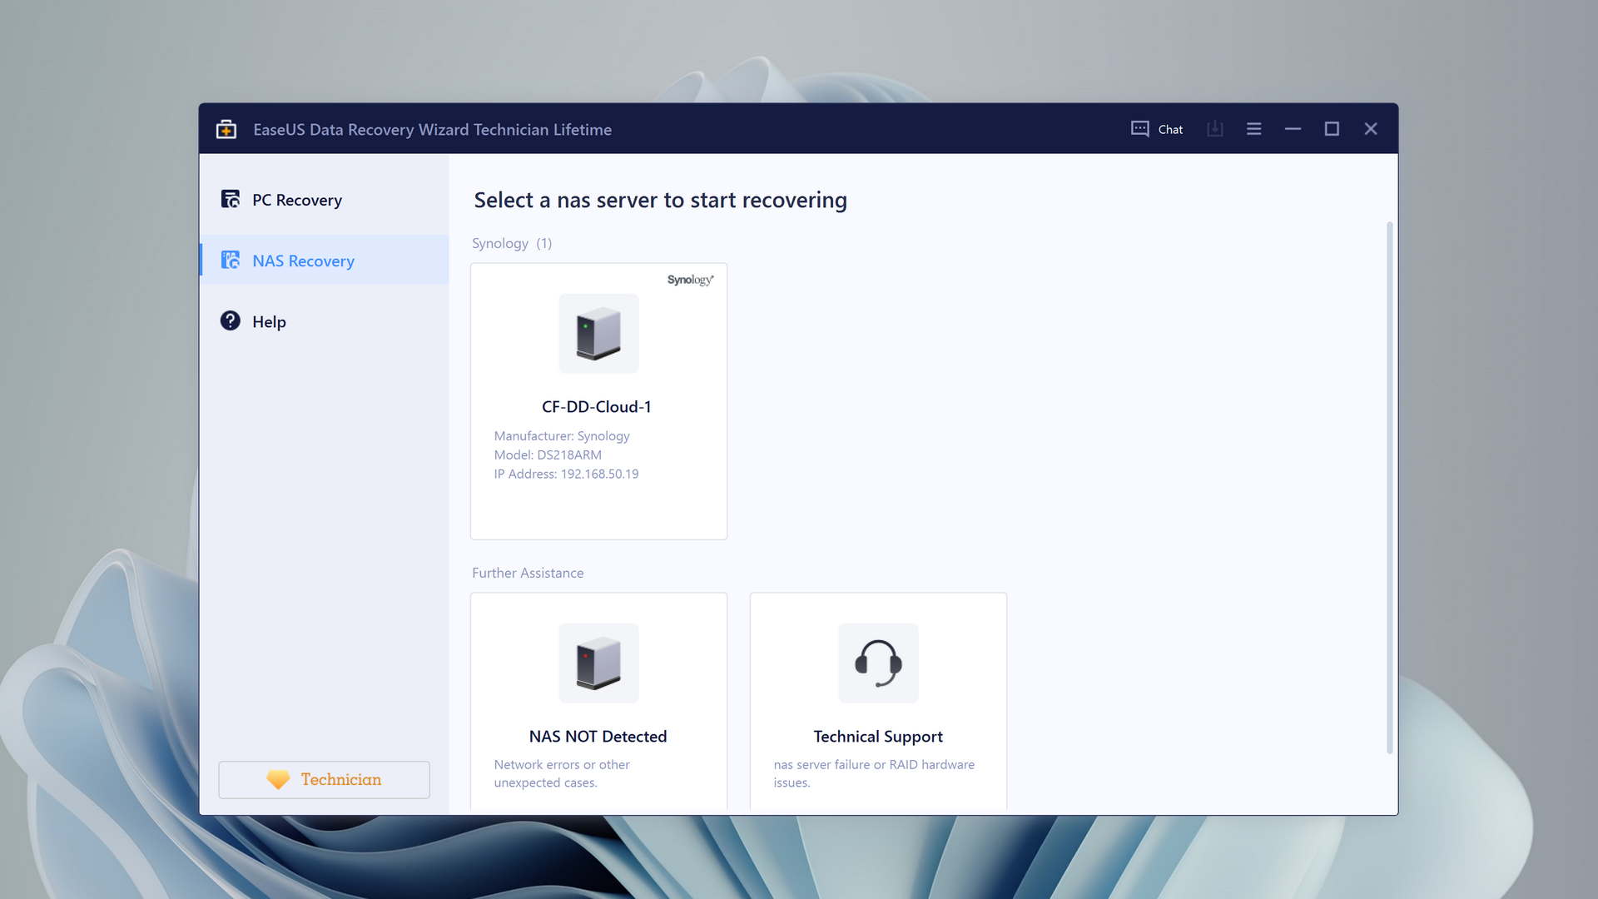1598x899 pixels.
Task: Click the CF-DD-Cloud-1 NAS device icon
Action: pos(598,333)
